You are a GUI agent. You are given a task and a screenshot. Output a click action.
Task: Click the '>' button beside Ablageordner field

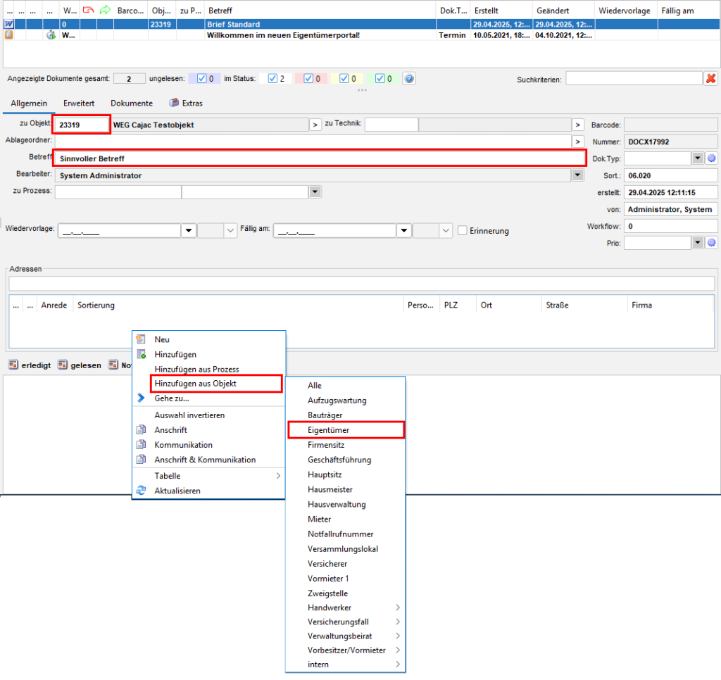coord(578,141)
